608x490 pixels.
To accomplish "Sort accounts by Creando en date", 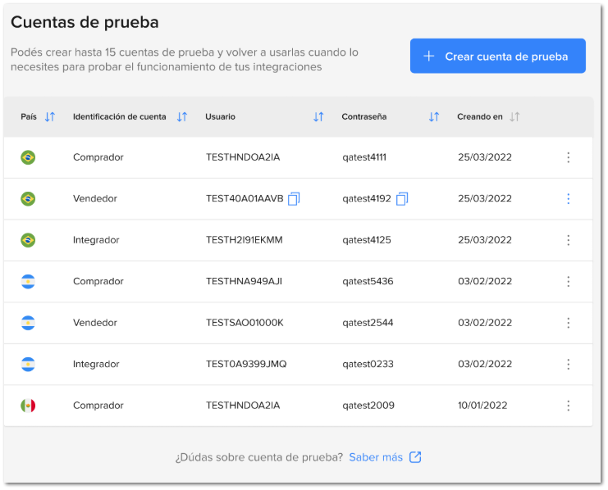I will [514, 117].
